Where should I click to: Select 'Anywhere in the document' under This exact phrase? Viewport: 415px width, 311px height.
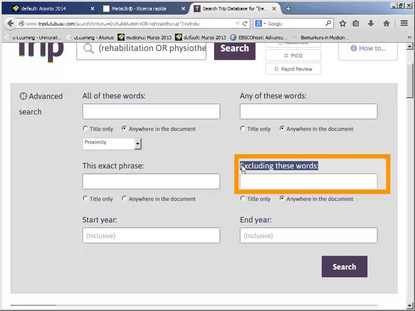pyautogui.click(x=124, y=198)
